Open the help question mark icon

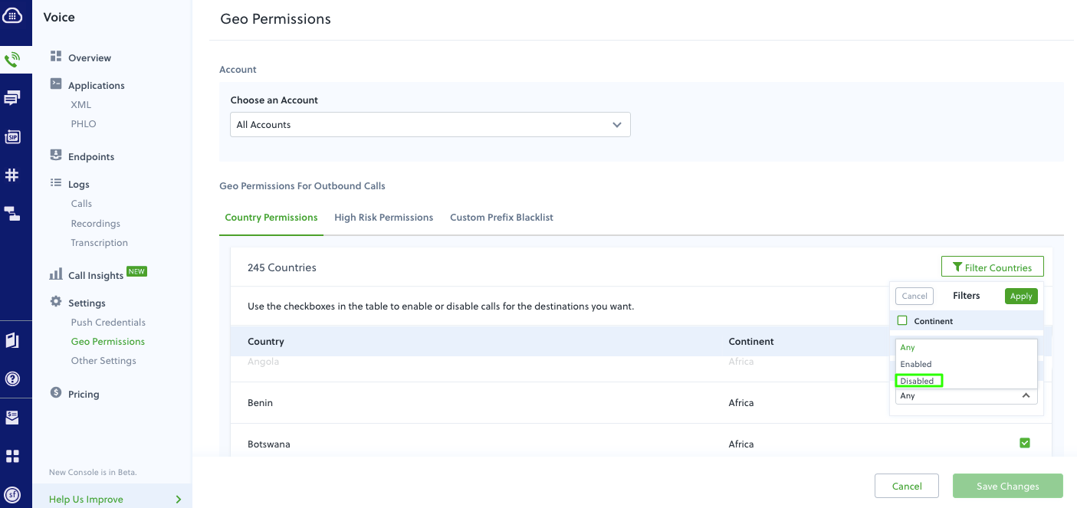coord(12,379)
